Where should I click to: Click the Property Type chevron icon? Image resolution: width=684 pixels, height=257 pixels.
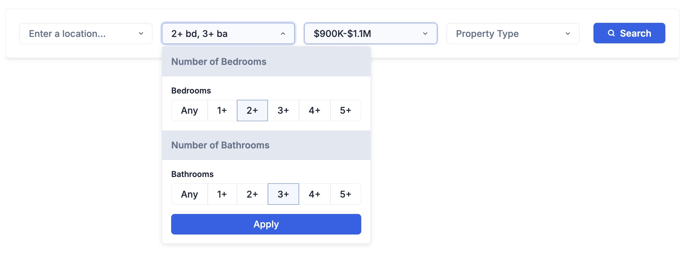point(568,33)
